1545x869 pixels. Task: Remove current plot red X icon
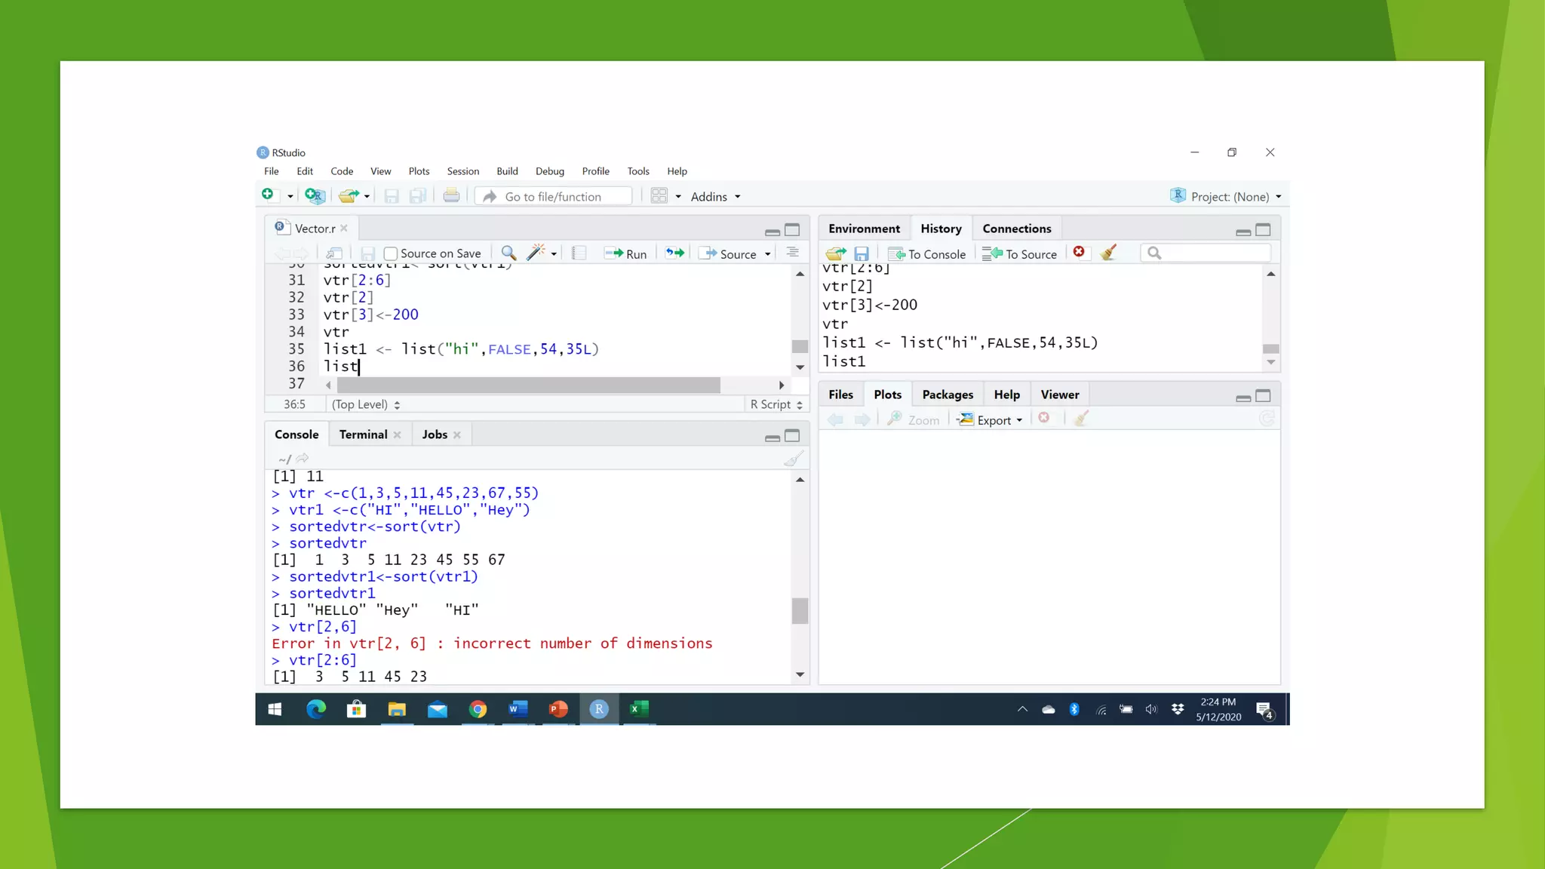pyautogui.click(x=1044, y=418)
